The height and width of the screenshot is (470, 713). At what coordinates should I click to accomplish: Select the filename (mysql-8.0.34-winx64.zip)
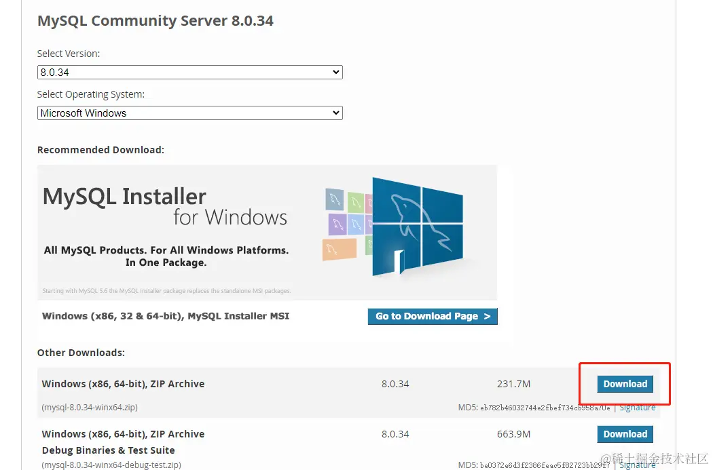point(90,408)
